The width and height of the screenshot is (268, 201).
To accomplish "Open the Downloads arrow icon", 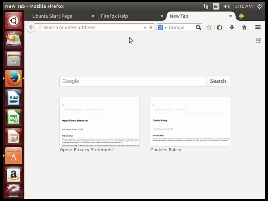I will pyautogui.click(x=232, y=27).
